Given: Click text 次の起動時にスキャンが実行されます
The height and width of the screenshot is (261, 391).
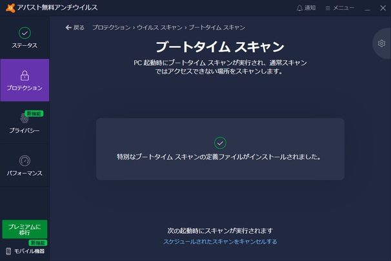Looking at the screenshot, I should click(220, 231).
